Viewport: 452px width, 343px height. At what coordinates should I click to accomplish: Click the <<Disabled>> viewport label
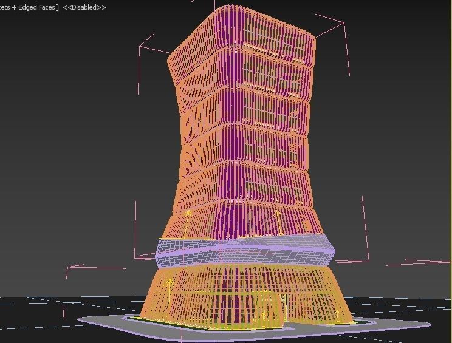pos(84,7)
